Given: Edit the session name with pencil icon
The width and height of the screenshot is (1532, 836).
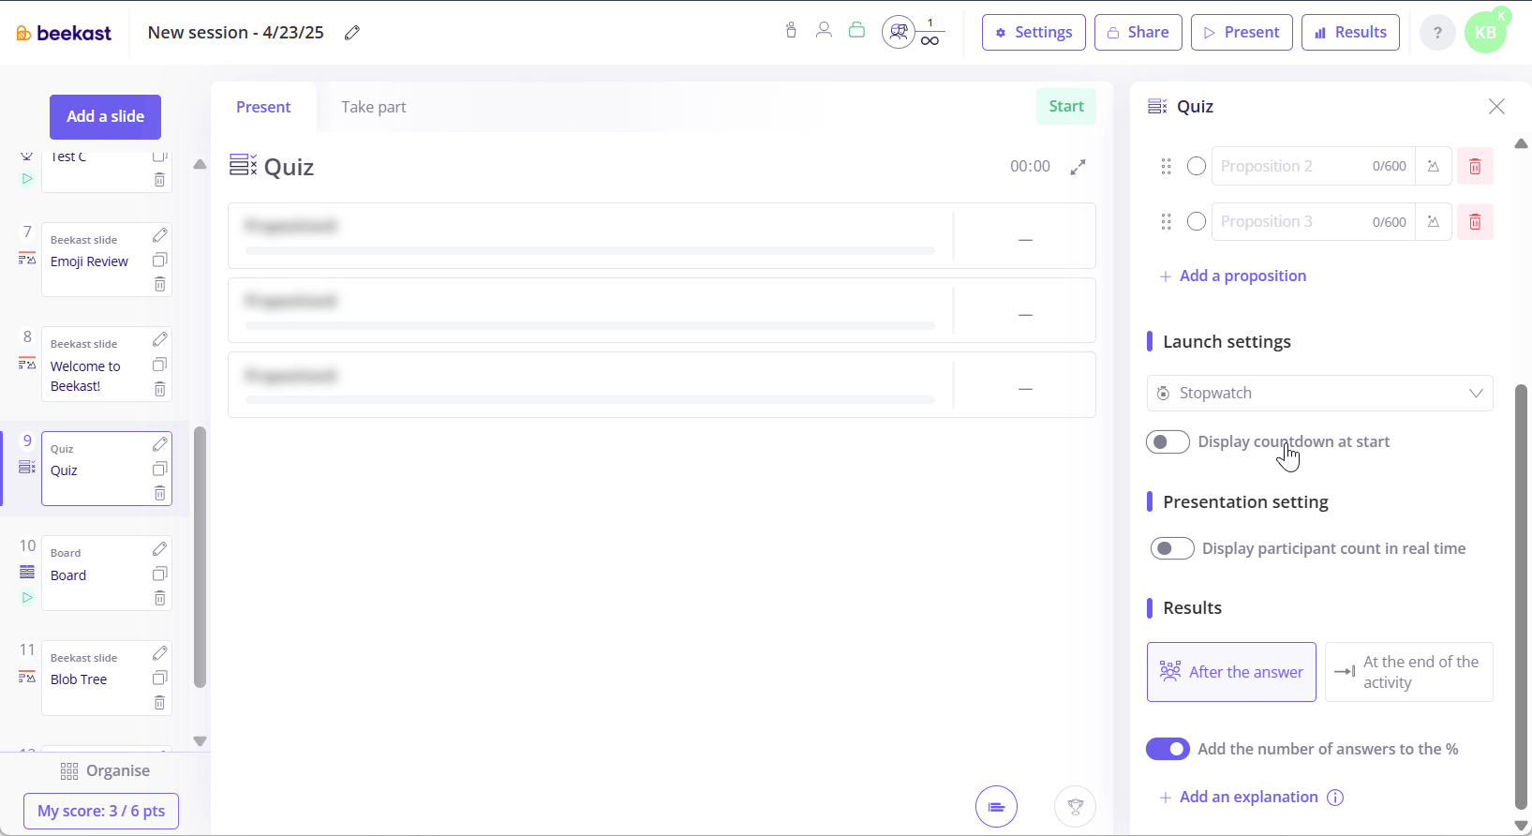Looking at the screenshot, I should [352, 33].
